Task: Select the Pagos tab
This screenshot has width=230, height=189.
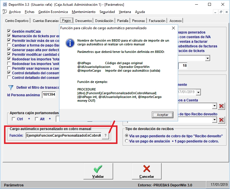Action: click(66, 21)
